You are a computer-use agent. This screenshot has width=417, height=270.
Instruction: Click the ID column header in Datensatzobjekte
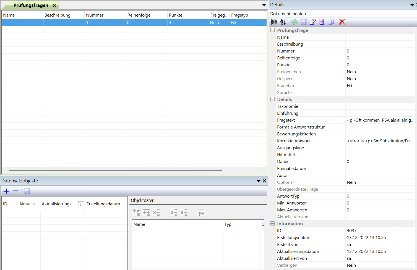10,204
